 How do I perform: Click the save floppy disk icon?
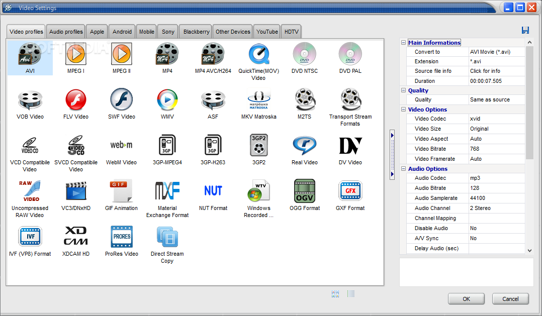click(525, 30)
